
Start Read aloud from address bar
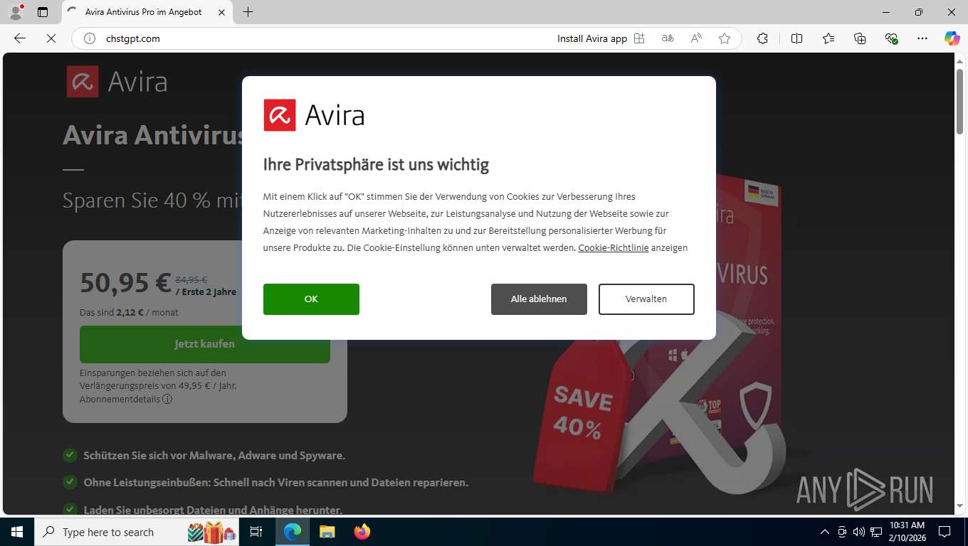click(x=696, y=38)
